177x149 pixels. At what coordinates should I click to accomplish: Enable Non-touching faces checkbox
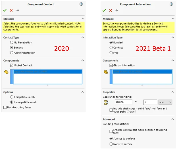point(5,107)
